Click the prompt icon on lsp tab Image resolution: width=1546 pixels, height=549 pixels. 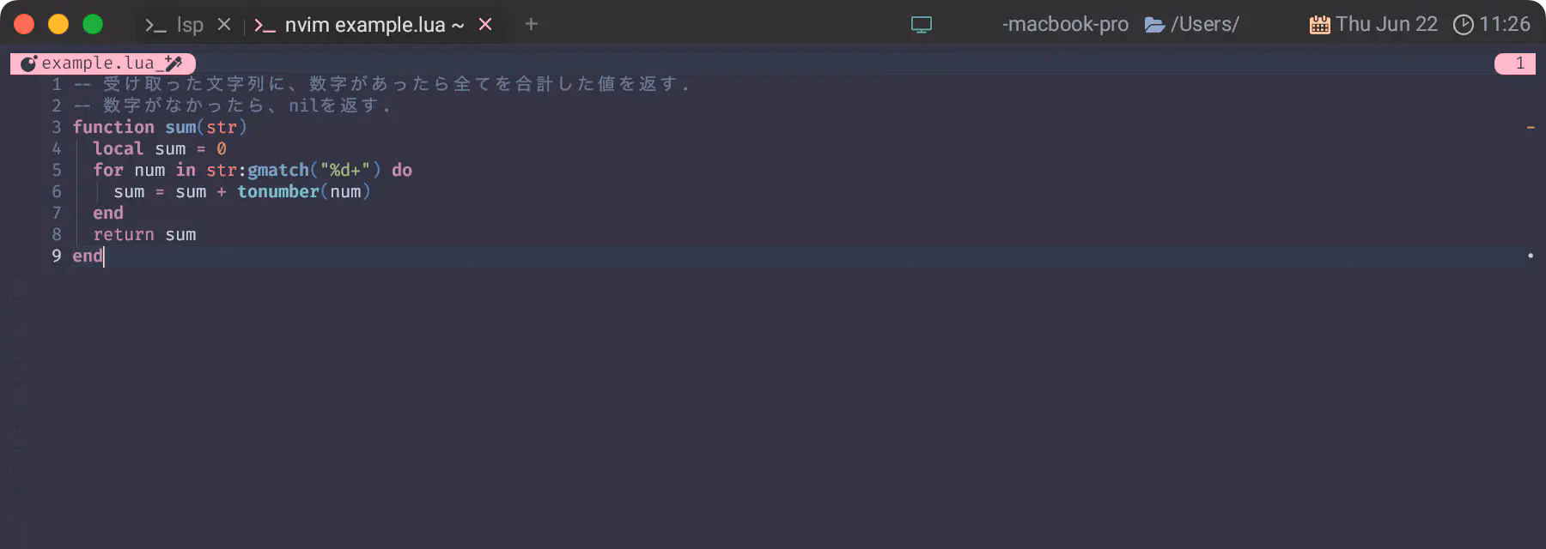(155, 26)
